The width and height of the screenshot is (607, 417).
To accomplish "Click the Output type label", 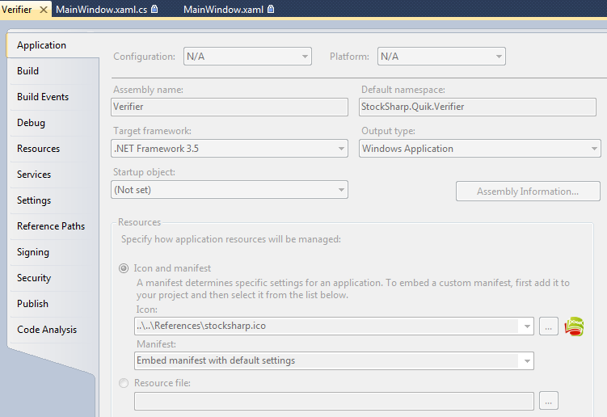I will 388,131.
